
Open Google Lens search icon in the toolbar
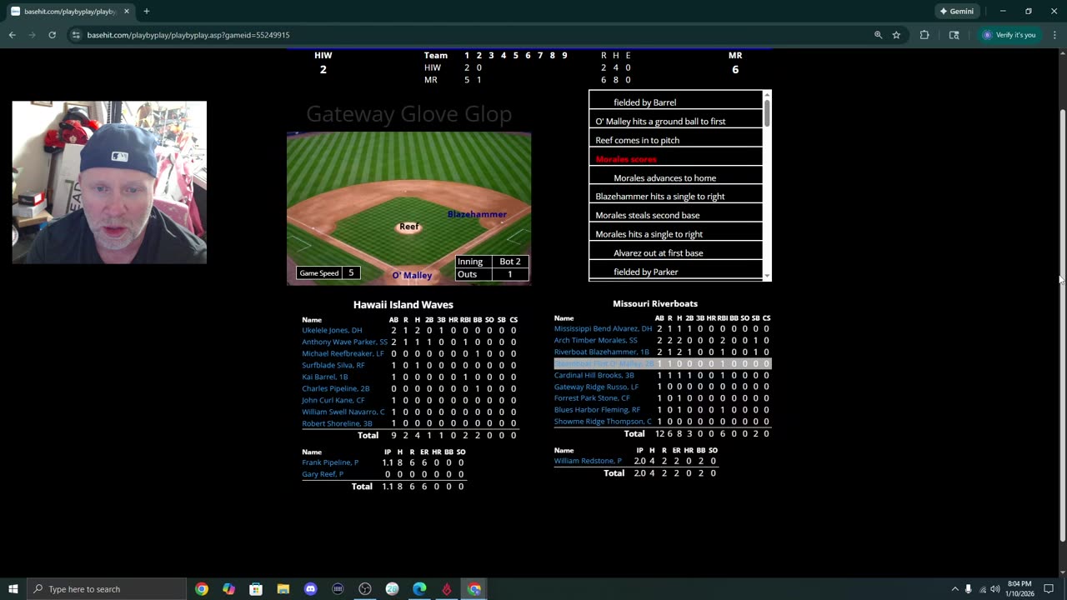point(954,35)
